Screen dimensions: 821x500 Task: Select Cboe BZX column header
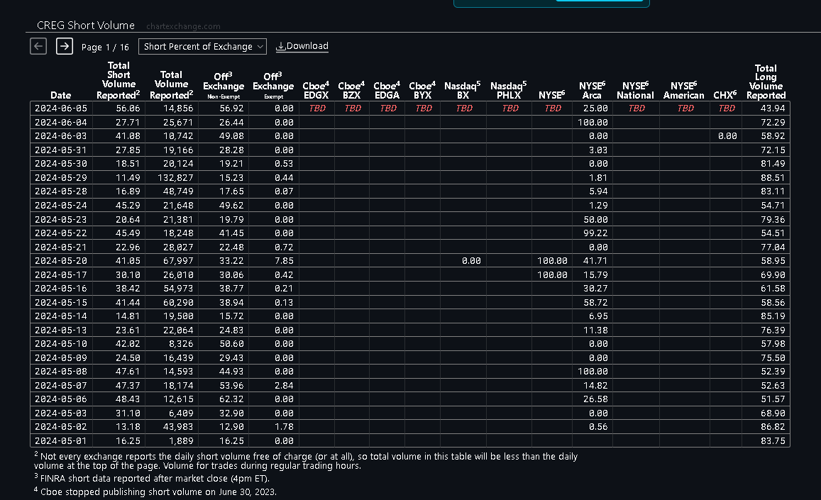pyautogui.click(x=351, y=90)
